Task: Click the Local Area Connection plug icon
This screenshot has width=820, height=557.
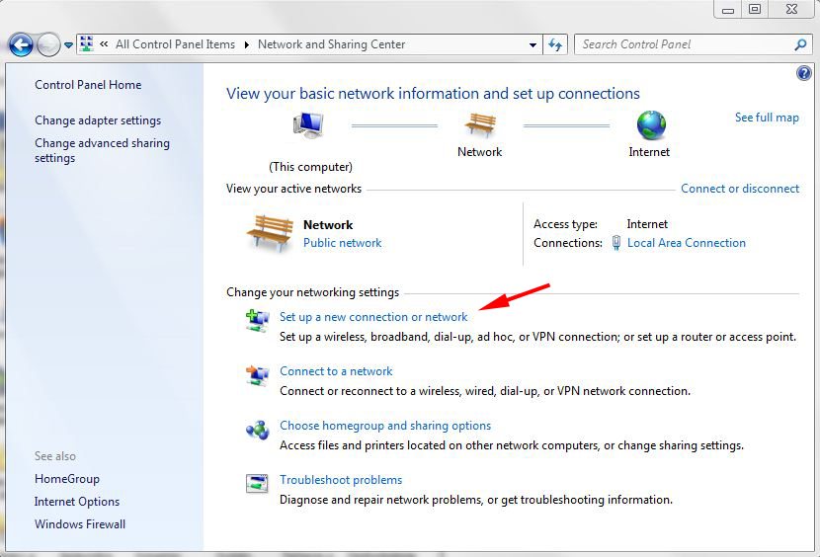Action: click(616, 243)
